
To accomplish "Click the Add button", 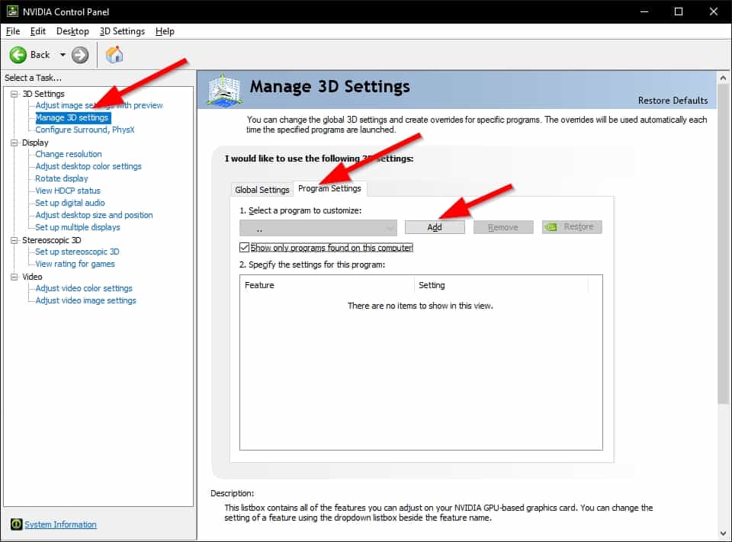I will (435, 227).
